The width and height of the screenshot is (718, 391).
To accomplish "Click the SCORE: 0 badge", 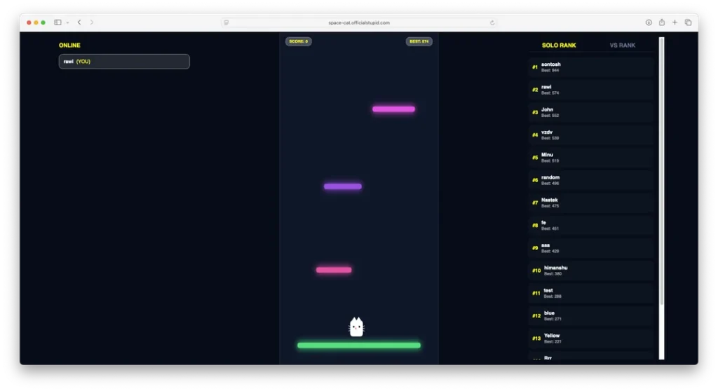I will tap(298, 41).
